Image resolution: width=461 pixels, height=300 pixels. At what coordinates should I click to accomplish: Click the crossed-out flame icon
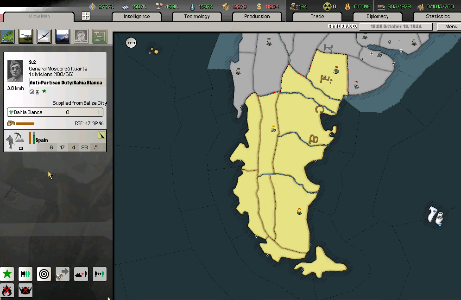tap(7, 291)
